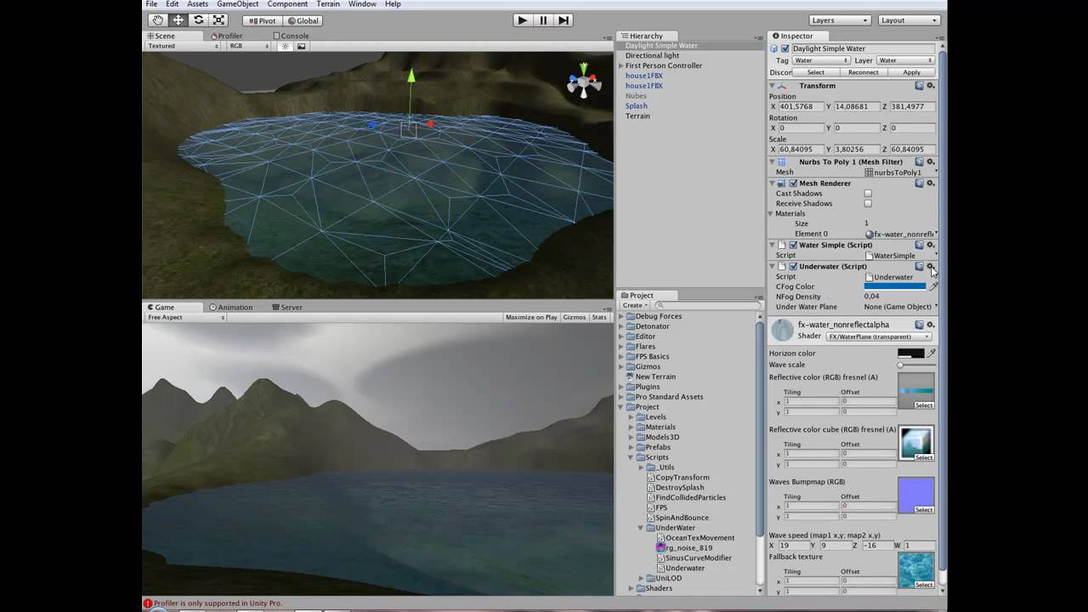The height and width of the screenshot is (612, 1088).
Task: Open the Layer dropdown in the Inspector
Action: [905, 59]
